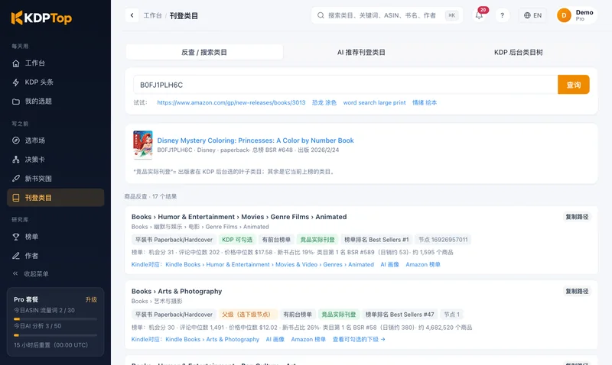This screenshot has height=365, width=612.
Task: Open the help question mark
Action: click(x=503, y=15)
